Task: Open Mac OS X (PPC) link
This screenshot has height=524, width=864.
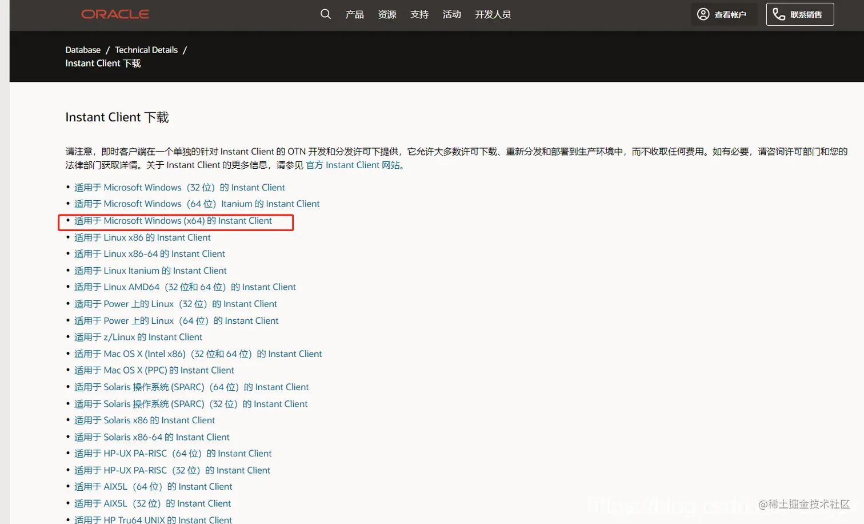Action: point(154,370)
